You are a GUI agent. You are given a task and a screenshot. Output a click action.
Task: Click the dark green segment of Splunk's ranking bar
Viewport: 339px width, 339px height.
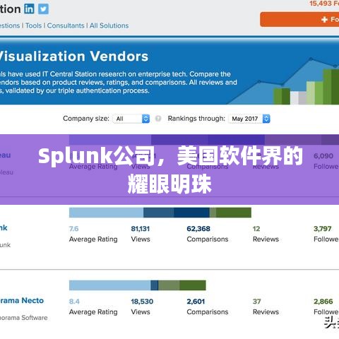click(234, 213)
